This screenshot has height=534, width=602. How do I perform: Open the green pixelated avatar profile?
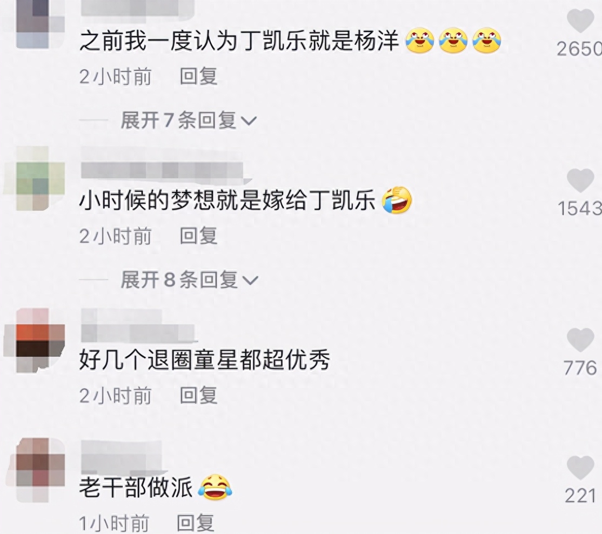point(33,179)
